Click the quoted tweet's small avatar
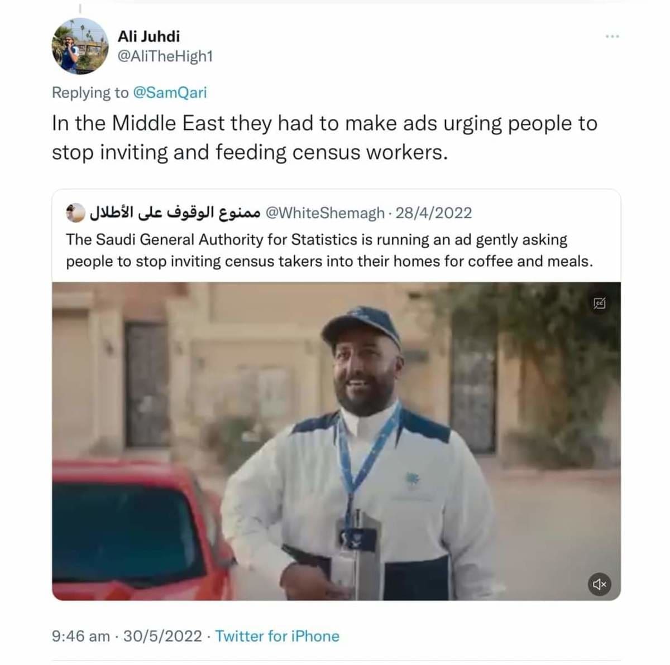The height and width of the screenshot is (665, 670). [74, 213]
